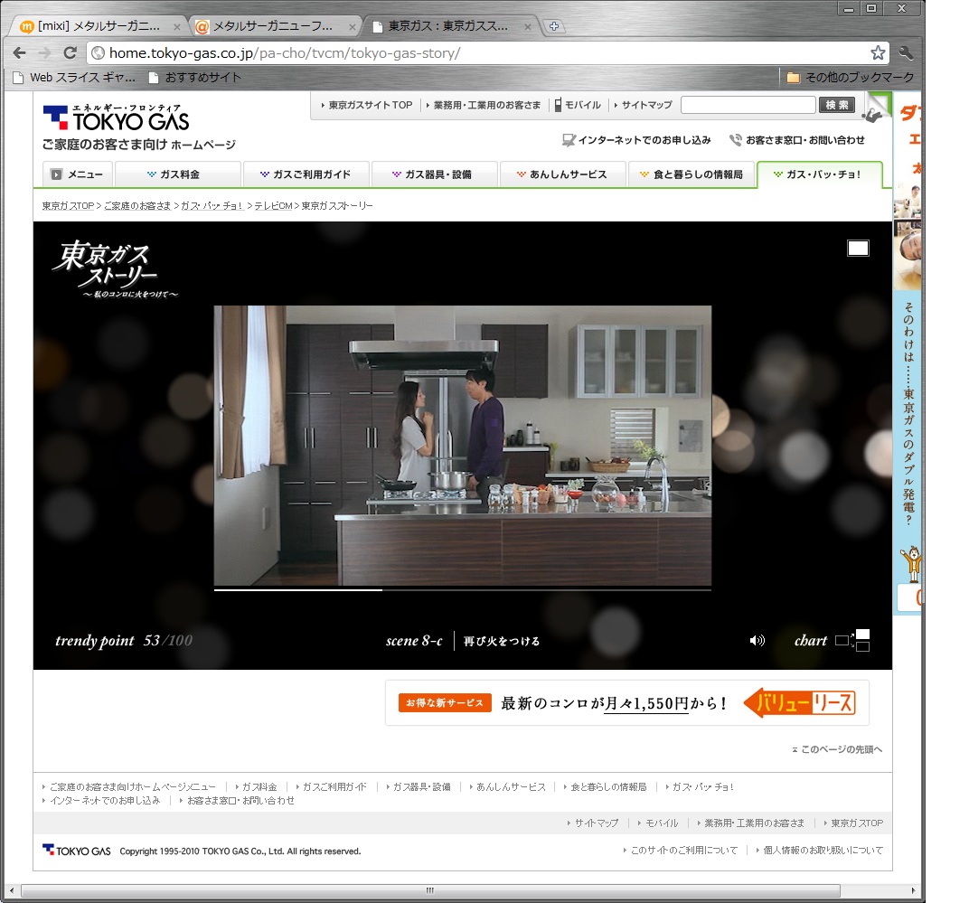This screenshot has height=903, width=969.
Task: Click trendy point 53/100 counter
Action: (x=124, y=640)
